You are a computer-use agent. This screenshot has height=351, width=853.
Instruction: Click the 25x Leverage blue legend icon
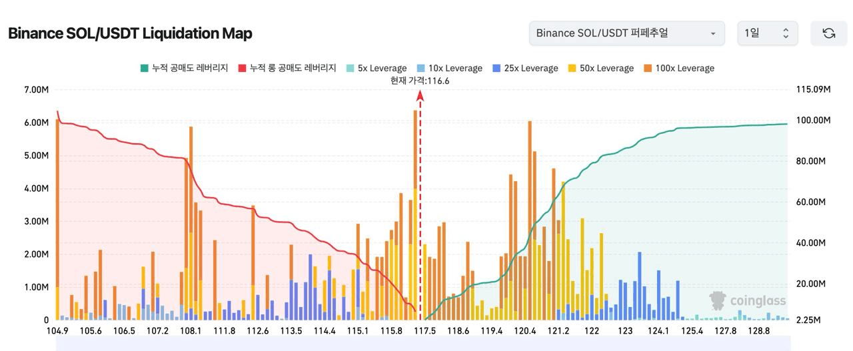tap(496, 68)
